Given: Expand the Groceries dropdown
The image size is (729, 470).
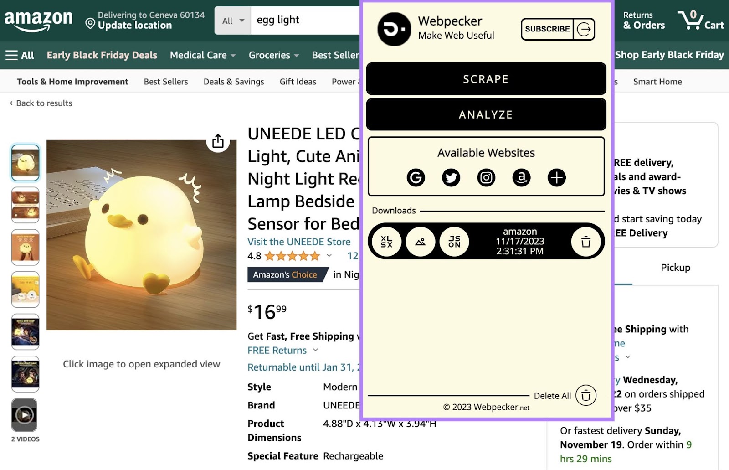Looking at the screenshot, I should pos(274,55).
